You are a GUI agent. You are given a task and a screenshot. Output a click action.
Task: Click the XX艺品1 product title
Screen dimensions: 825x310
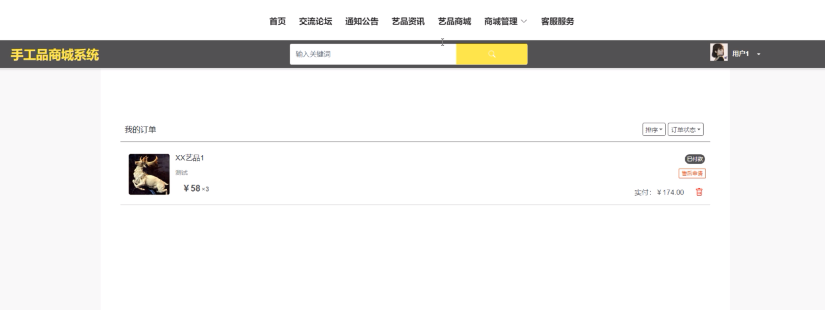coord(190,158)
